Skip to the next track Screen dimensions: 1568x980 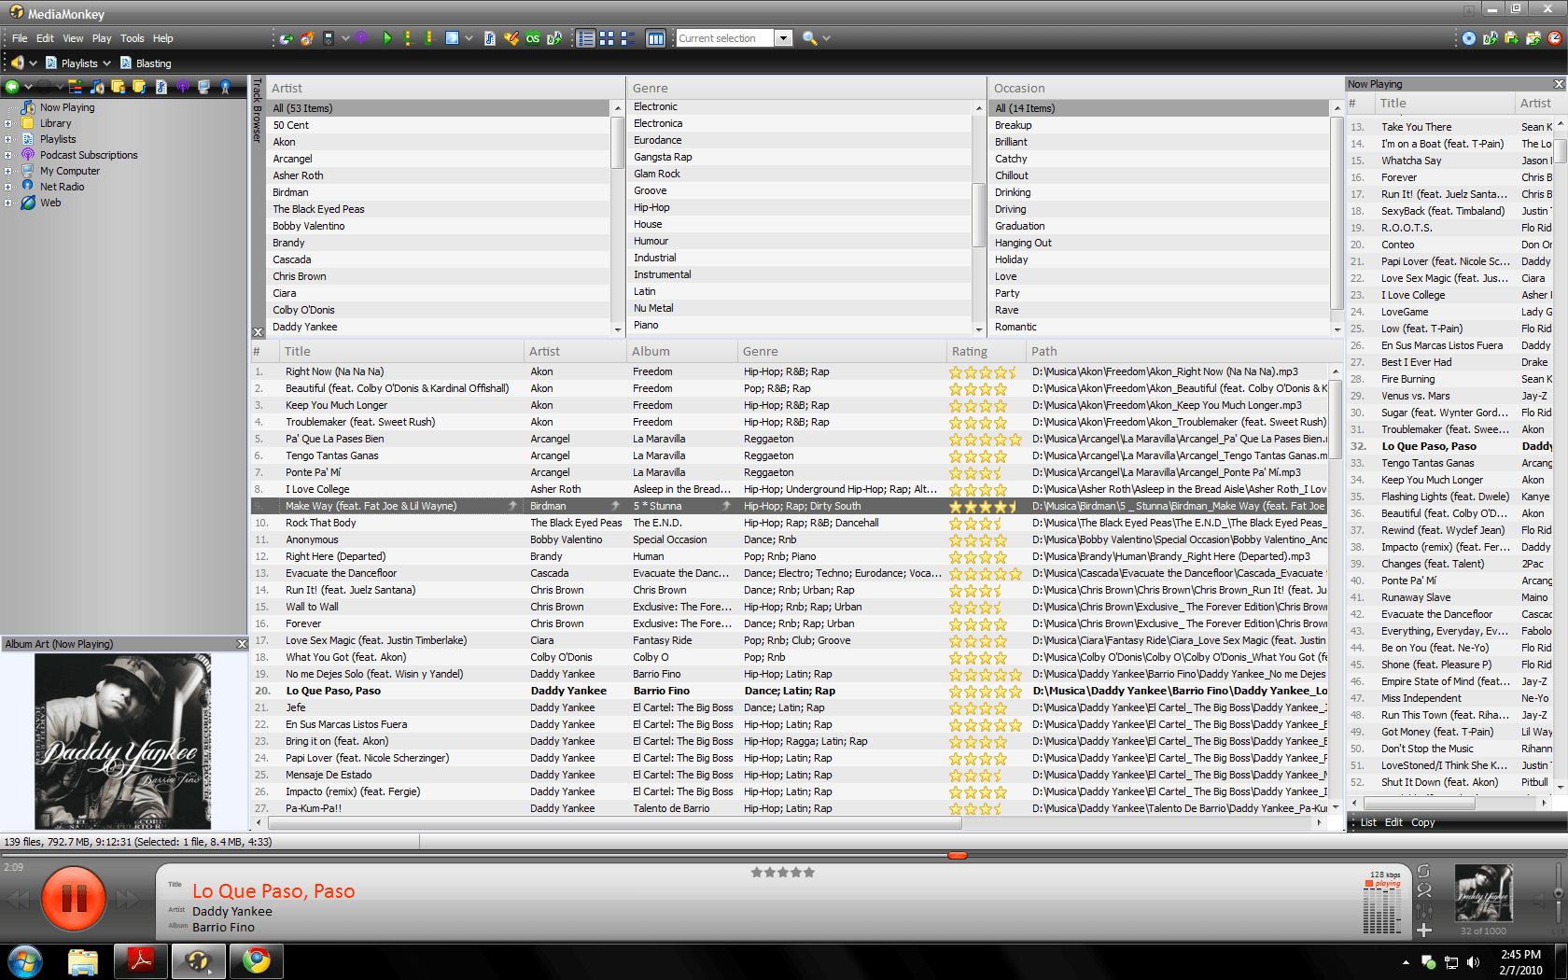tap(128, 900)
